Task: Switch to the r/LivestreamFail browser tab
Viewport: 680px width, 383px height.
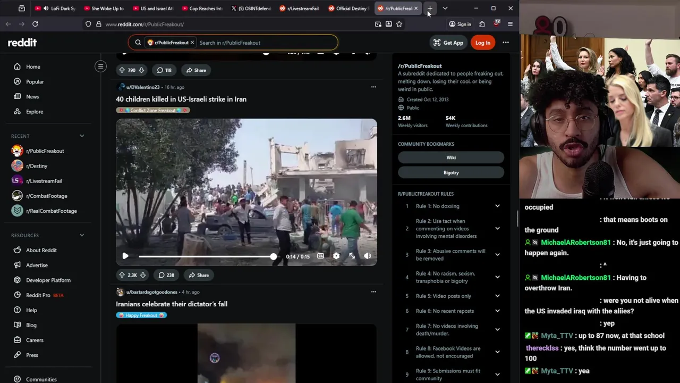Action: (301, 9)
